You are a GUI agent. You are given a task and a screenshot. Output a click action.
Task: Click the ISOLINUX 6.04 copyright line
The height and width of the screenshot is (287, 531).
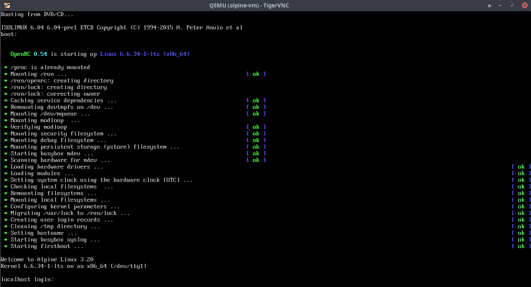click(121, 28)
